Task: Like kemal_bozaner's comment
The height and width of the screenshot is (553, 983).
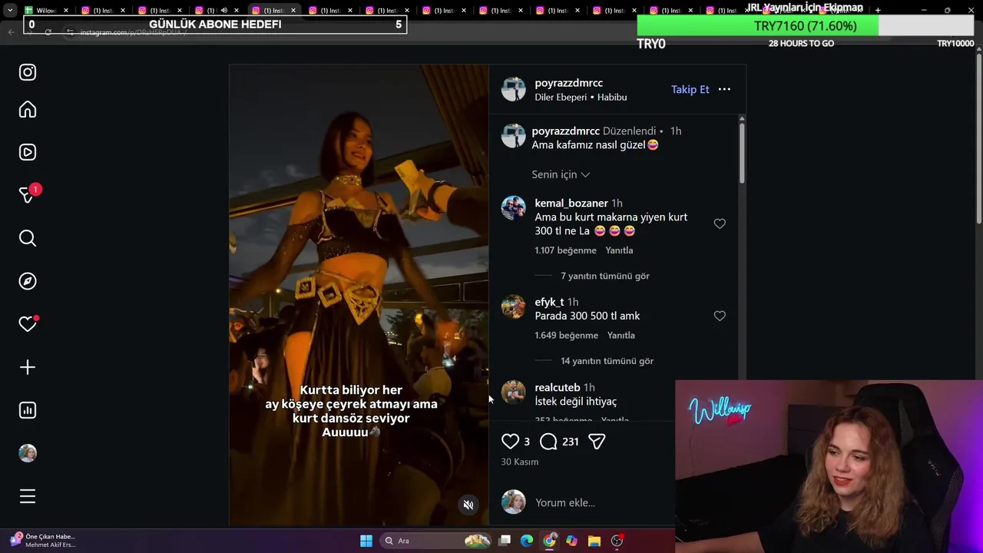Action: coord(720,224)
